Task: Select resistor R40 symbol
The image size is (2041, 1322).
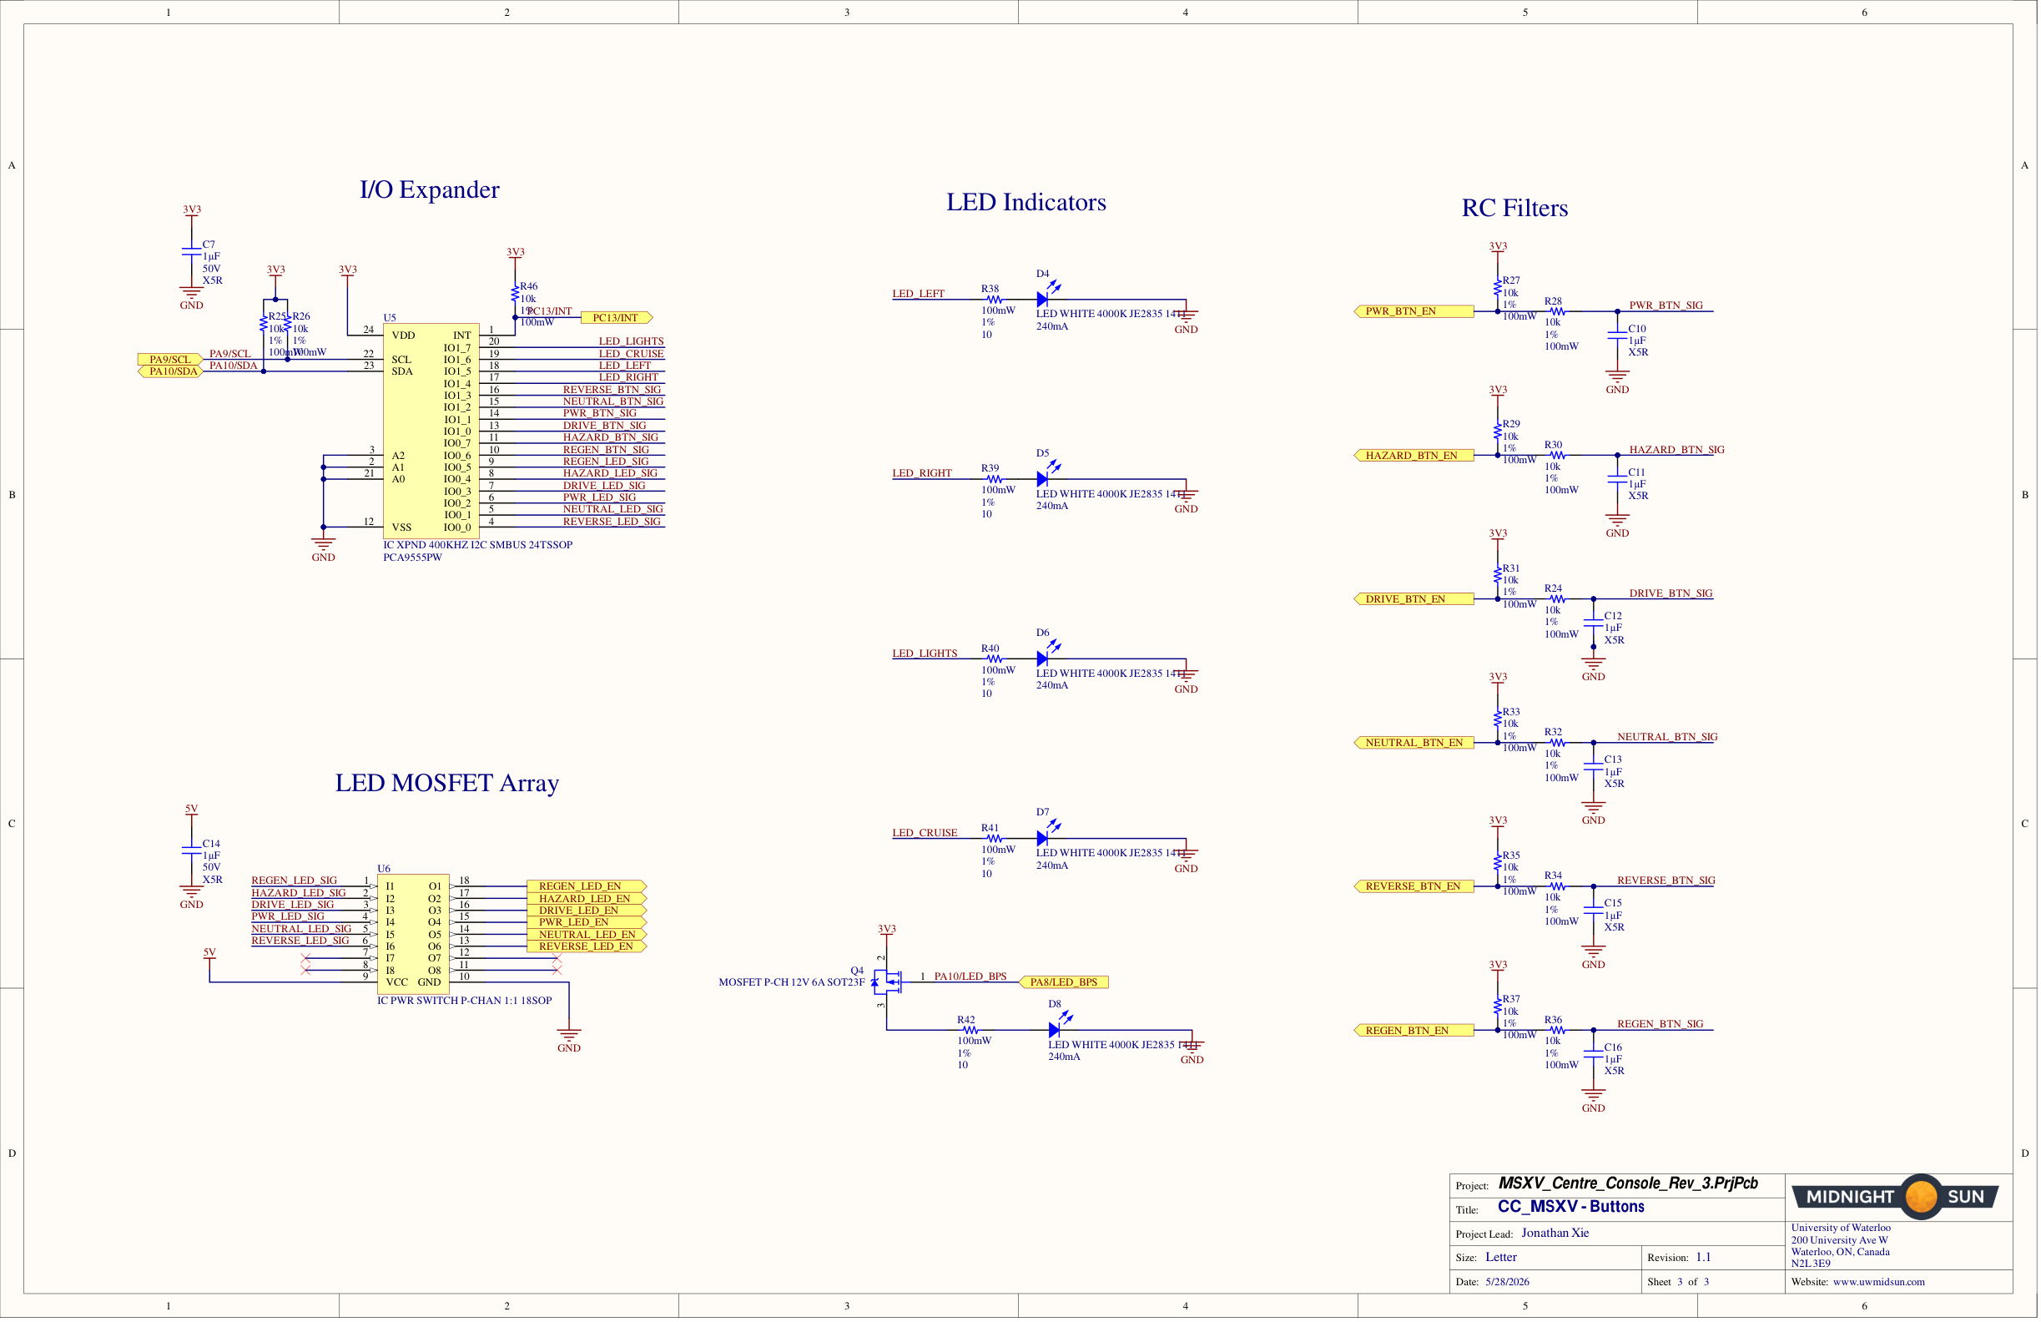Action: 993,658
